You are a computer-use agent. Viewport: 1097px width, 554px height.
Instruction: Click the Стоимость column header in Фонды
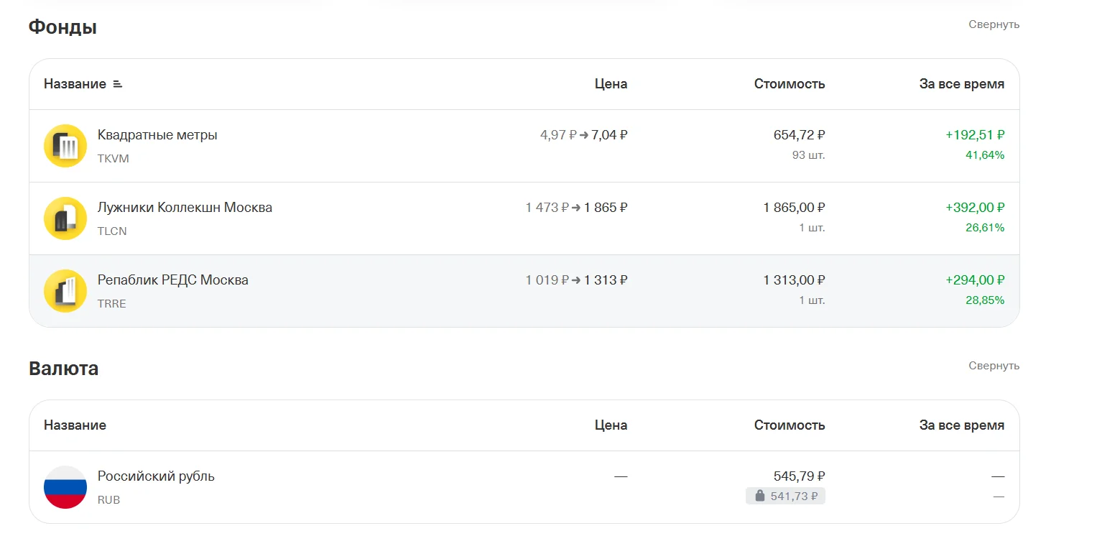[x=790, y=84]
